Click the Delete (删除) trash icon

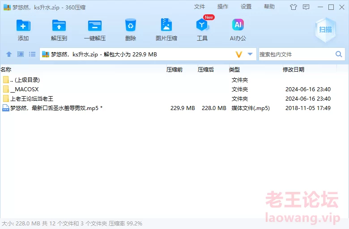pos(131,25)
